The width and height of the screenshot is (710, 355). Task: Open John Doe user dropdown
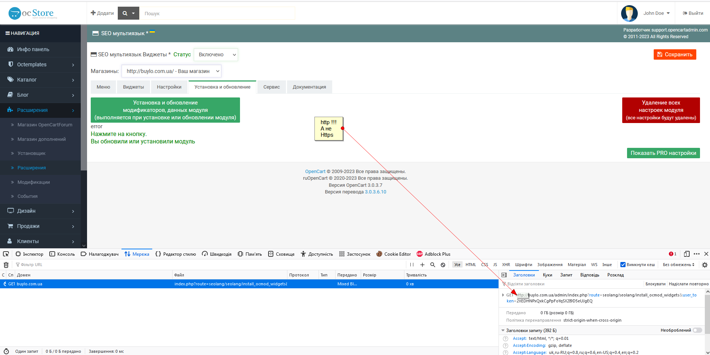tap(656, 13)
